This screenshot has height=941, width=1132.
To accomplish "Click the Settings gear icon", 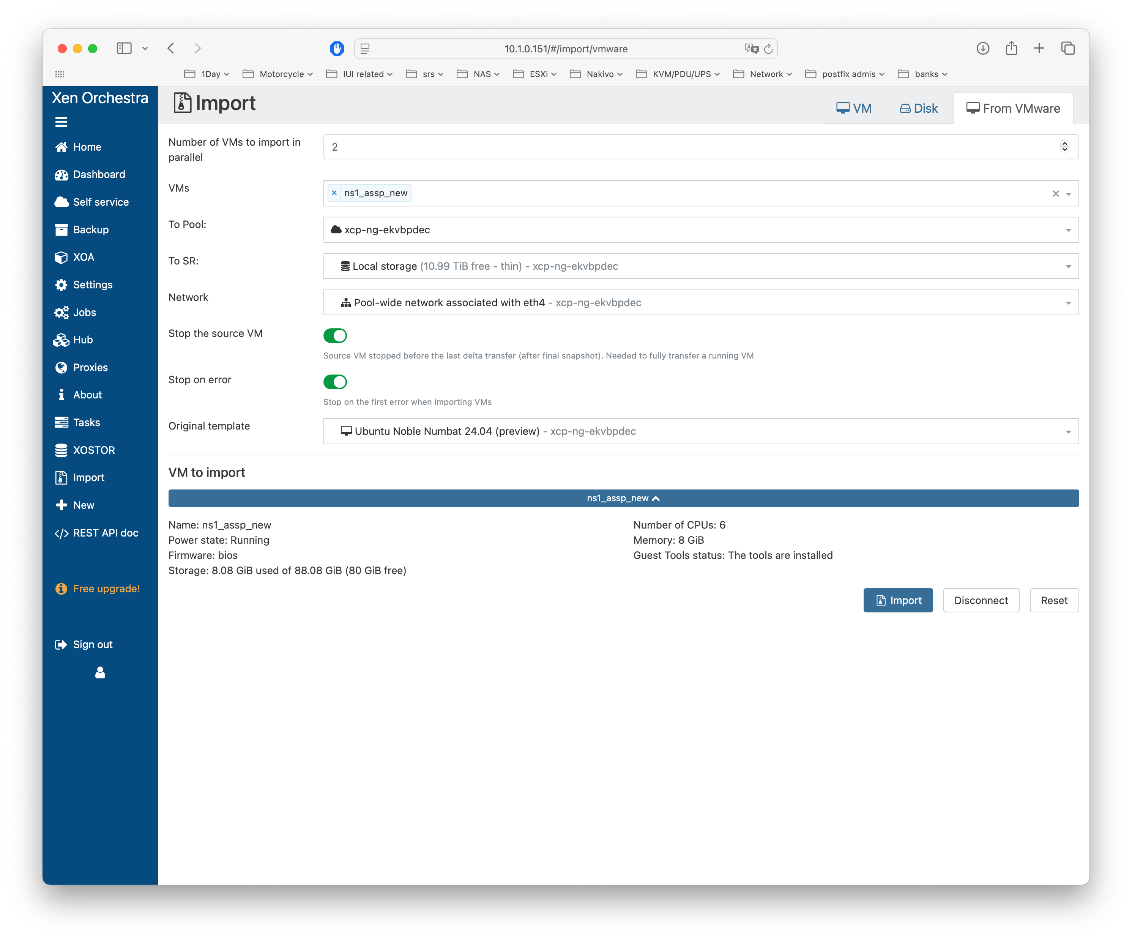I will pyautogui.click(x=61, y=285).
